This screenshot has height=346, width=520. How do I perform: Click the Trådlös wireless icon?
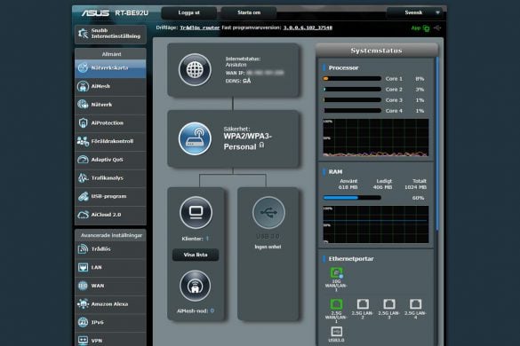83,249
